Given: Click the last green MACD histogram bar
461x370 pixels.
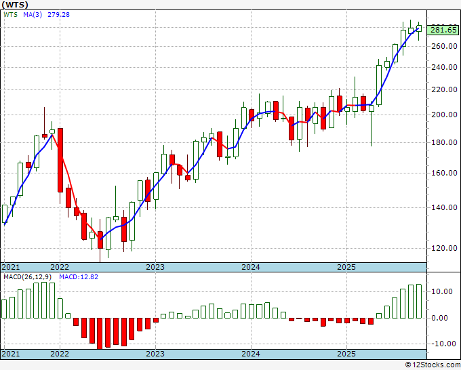Looking at the screenshot, I should pos(419,302).
